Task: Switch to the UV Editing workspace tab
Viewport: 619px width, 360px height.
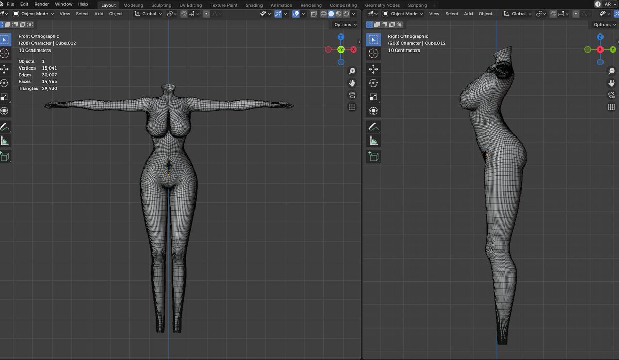Action: point(191,5)
